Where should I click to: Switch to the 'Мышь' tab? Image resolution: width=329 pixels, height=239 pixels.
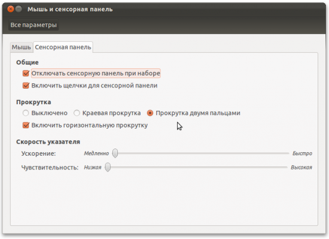coord(21,47)
